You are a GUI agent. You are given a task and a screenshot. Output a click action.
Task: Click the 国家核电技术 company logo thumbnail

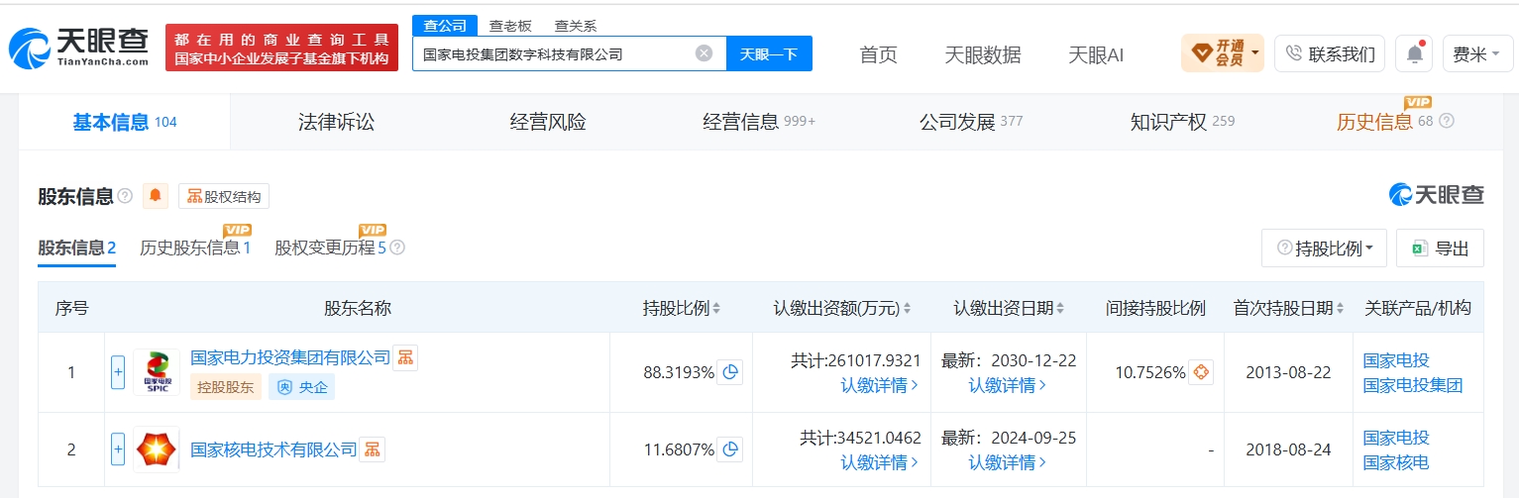point(157,449)
